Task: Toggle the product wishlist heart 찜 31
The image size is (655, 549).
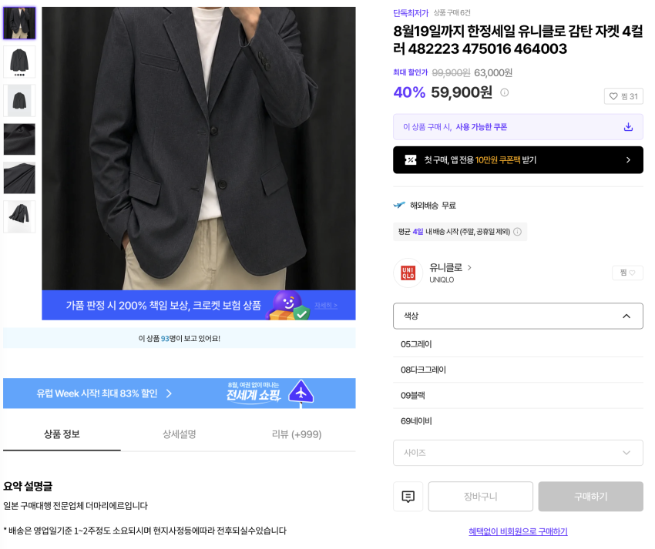Action: pyautogui.click(x=623, y=96)
